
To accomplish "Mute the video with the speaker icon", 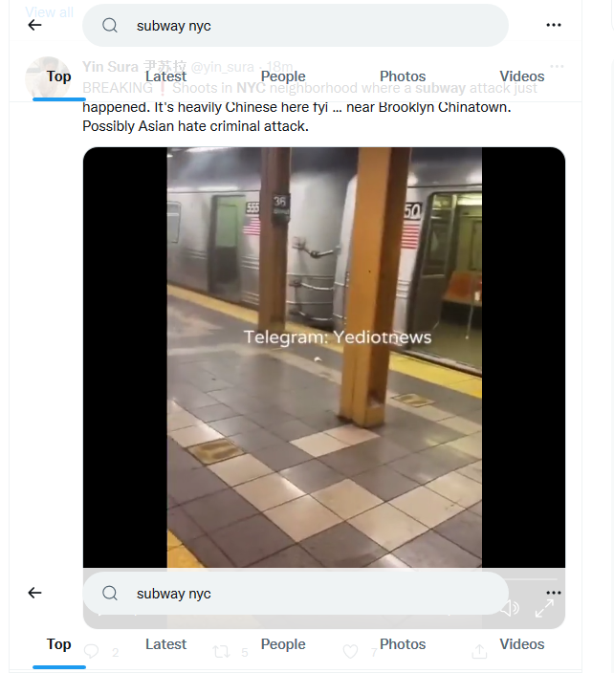I will [510, 608].
